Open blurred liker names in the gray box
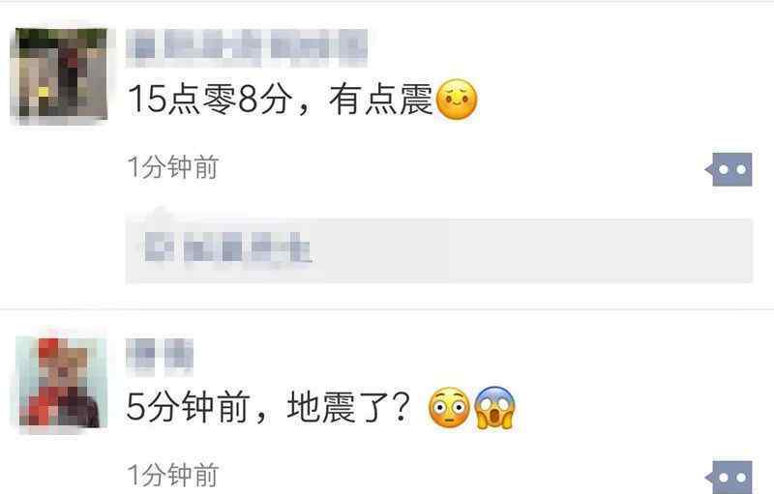Image resolution: width=774 pixels, height=494 pixels. [x=228, y=247]
